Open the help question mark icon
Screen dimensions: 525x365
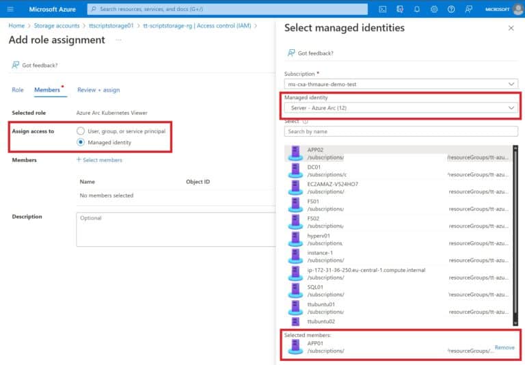pyautogui.click(x=451, y=9)
